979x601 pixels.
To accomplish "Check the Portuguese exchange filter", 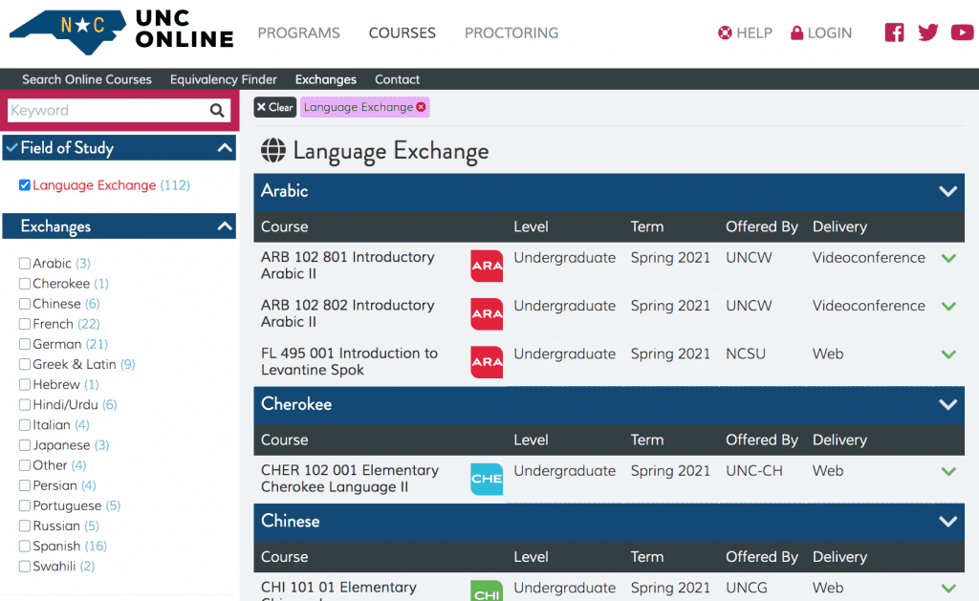I will 24,505.
